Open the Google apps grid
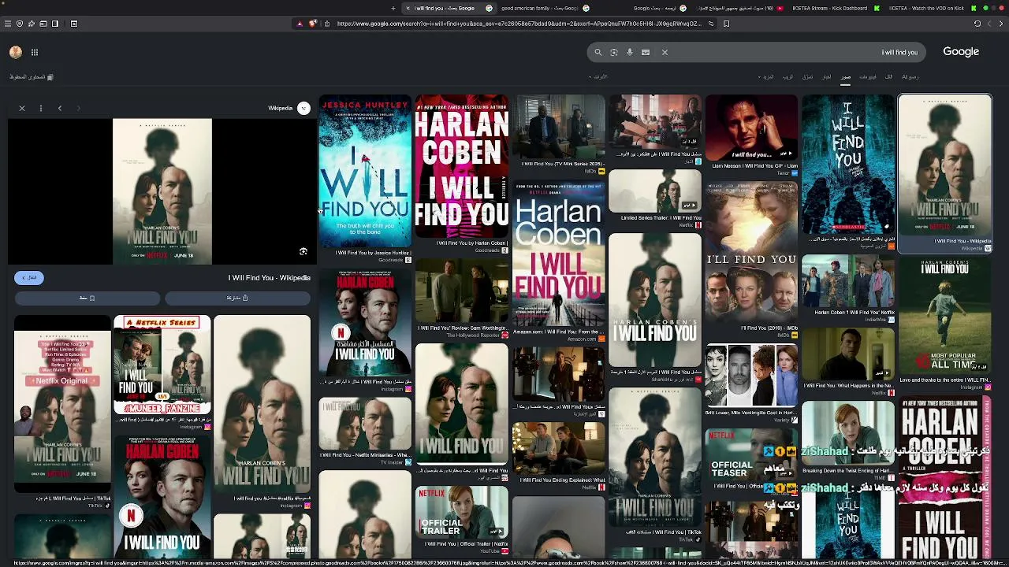1009x567 pixels. point(35,52)
